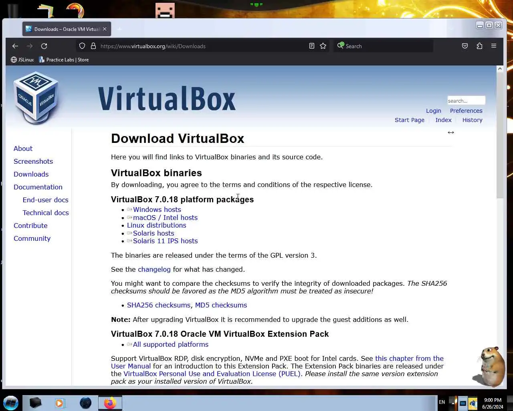Close the Downloads – Oracle VM VirtualBox tab
This screenshot has width=513, height=411.
(x=105, y=29)
